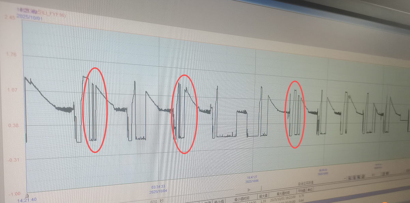The image size is (410, 203).
Task: Click the second icon in the bottom-right toolbar group
Action: pos(354,177)
